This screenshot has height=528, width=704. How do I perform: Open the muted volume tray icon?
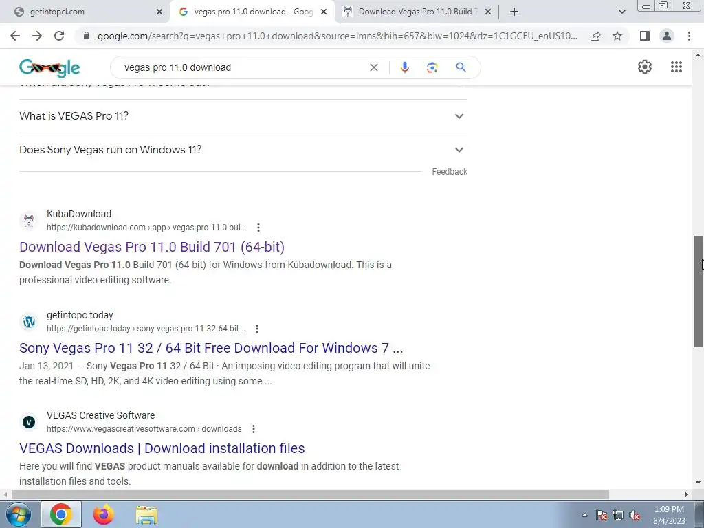pos(635,516)
